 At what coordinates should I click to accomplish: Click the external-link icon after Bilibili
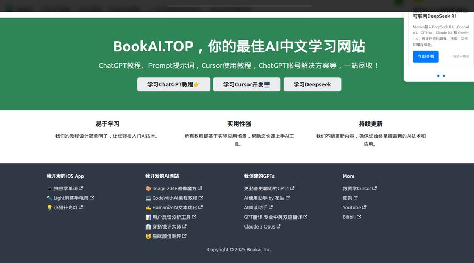[x=359, y=217]
